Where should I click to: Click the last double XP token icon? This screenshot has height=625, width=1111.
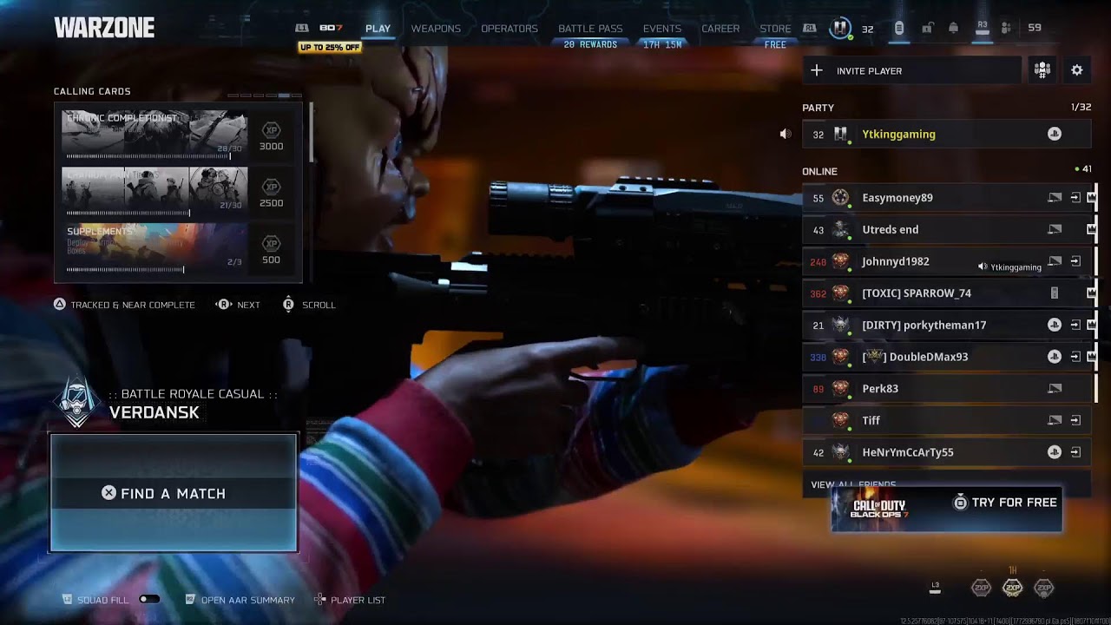click(x=1044, y=588)
